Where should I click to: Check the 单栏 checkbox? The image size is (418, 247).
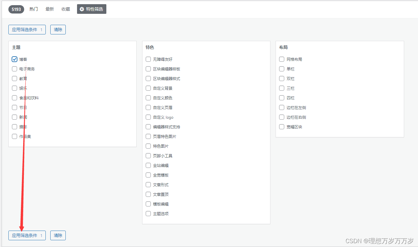point(282,69)
